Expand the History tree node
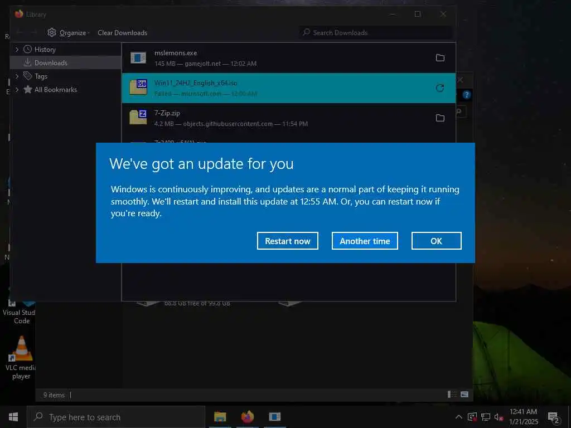This screenshot has width=571, height=428. [17, 50]
